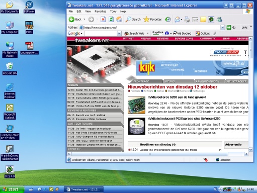The height and width of the screenshot is (193, 257).
Task: Select the ontwerpver PDF desktop file
Action: (29, 48)
